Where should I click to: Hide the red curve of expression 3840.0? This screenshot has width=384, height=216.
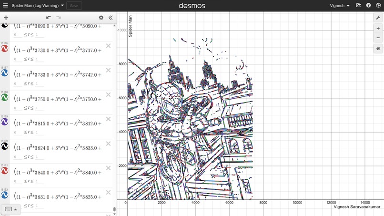tap(5, 171)
